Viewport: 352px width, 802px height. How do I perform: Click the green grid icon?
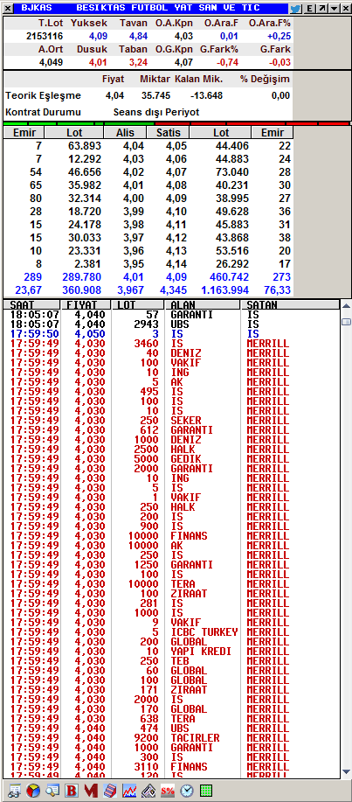pos(206,791)
